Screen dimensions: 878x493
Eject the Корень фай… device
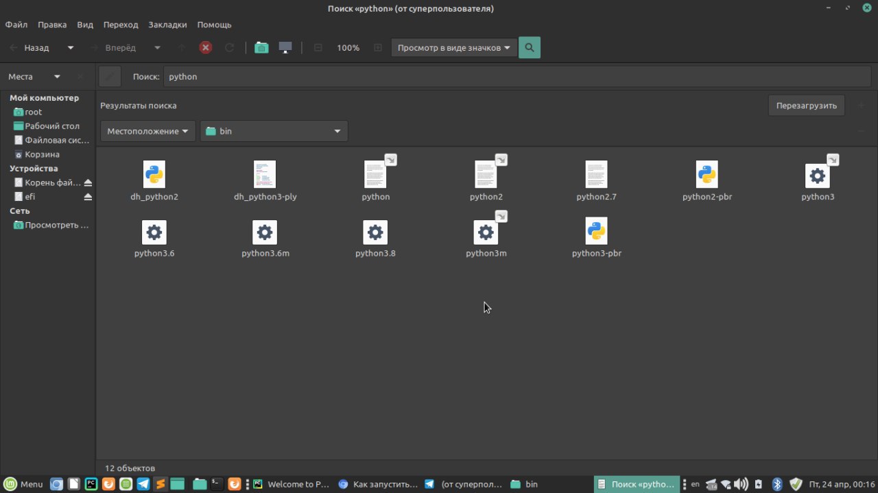[88, 183]
